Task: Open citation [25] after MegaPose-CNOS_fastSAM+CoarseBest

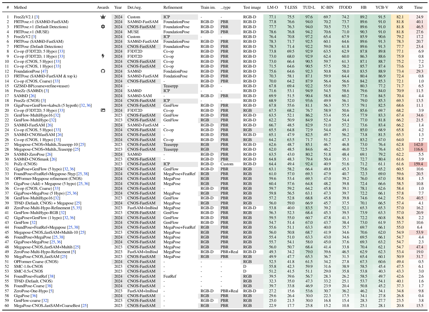Action: (x=85, y=306)
